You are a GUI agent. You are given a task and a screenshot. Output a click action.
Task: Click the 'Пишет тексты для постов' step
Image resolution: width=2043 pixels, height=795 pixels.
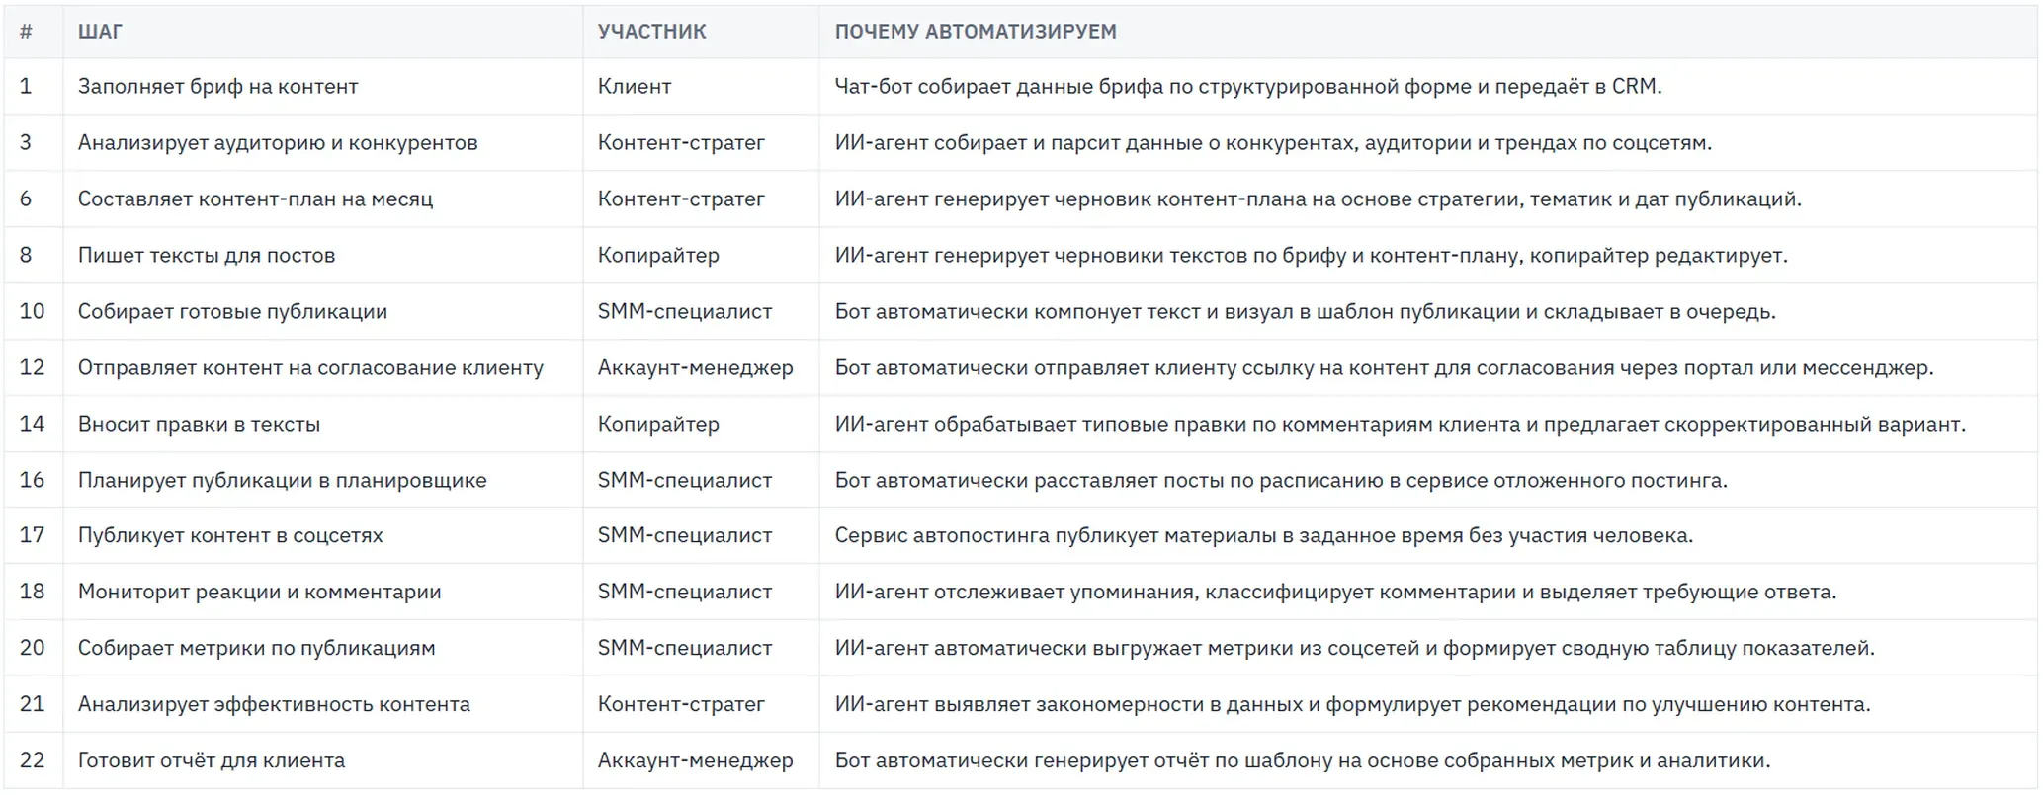pos(207,256)
